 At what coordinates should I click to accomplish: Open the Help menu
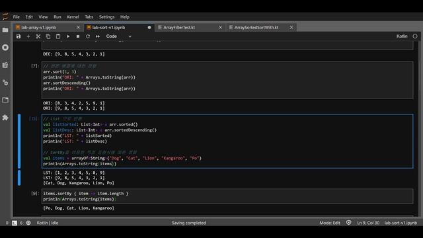point(125,17)
